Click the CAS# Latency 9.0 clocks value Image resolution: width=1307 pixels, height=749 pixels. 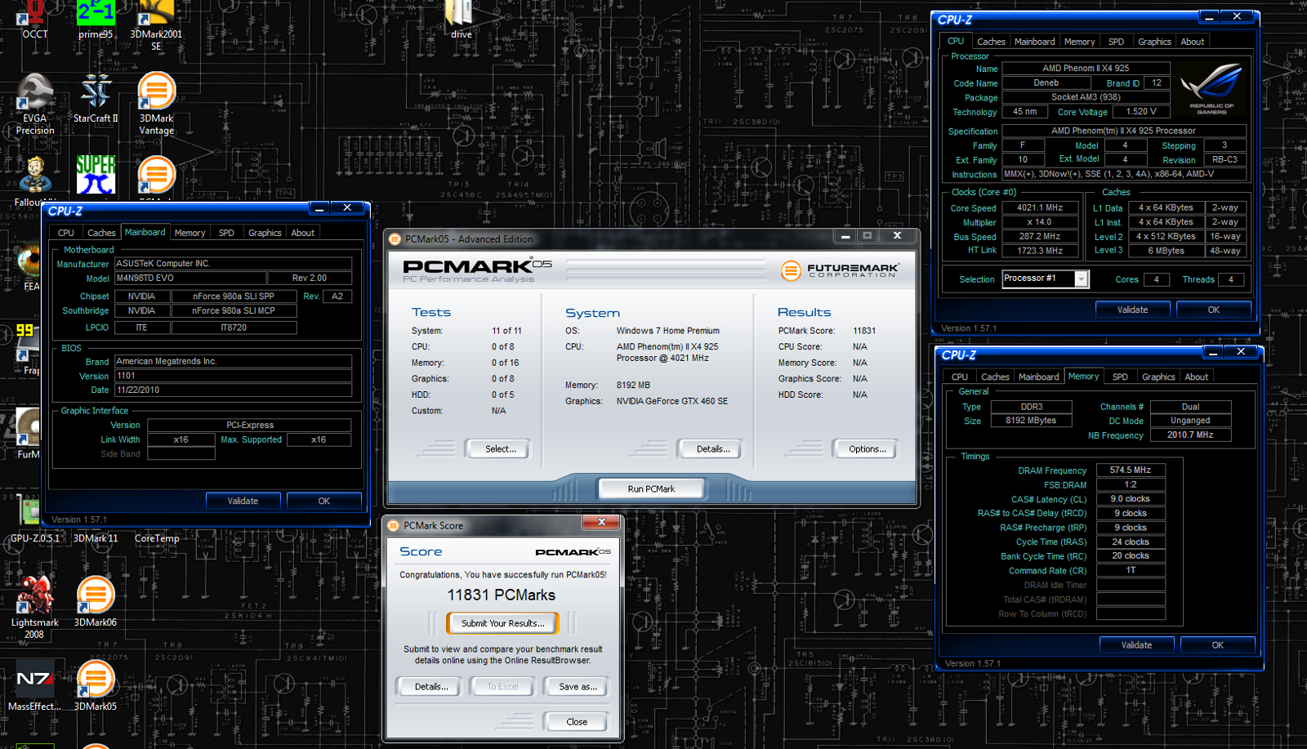pos(1131,499)
